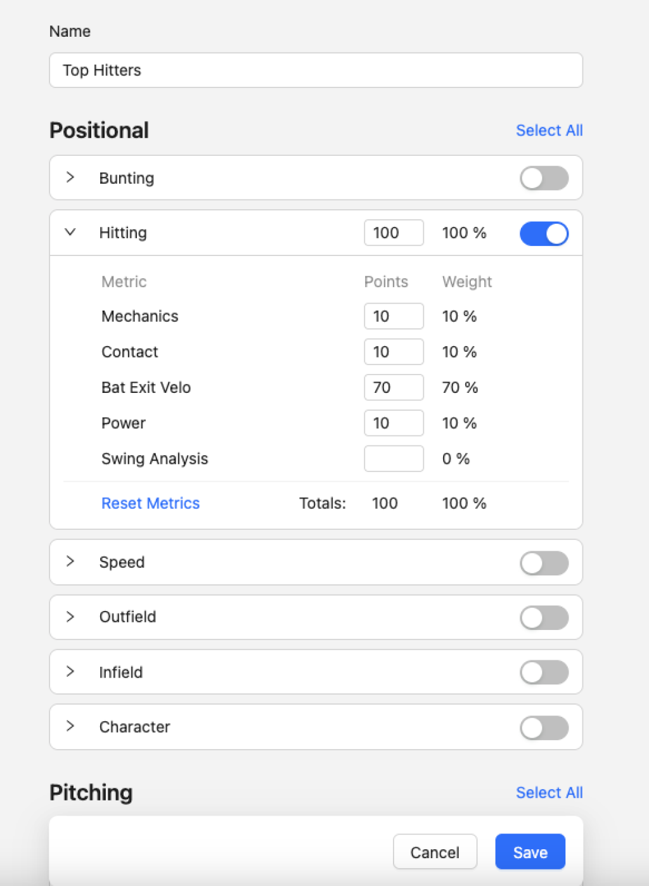
Task: Expand the Infield category chevron
Action: [70, 672]
